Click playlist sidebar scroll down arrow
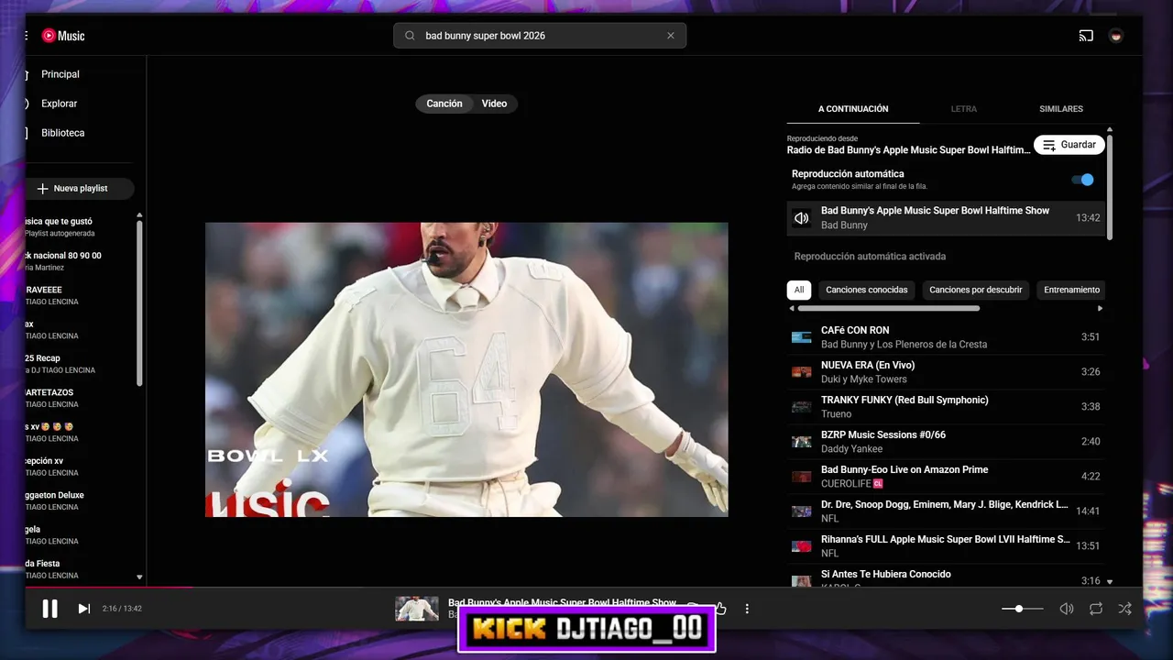The height and width of the screenshot is (660, 1173). click(x=139, y=577)
